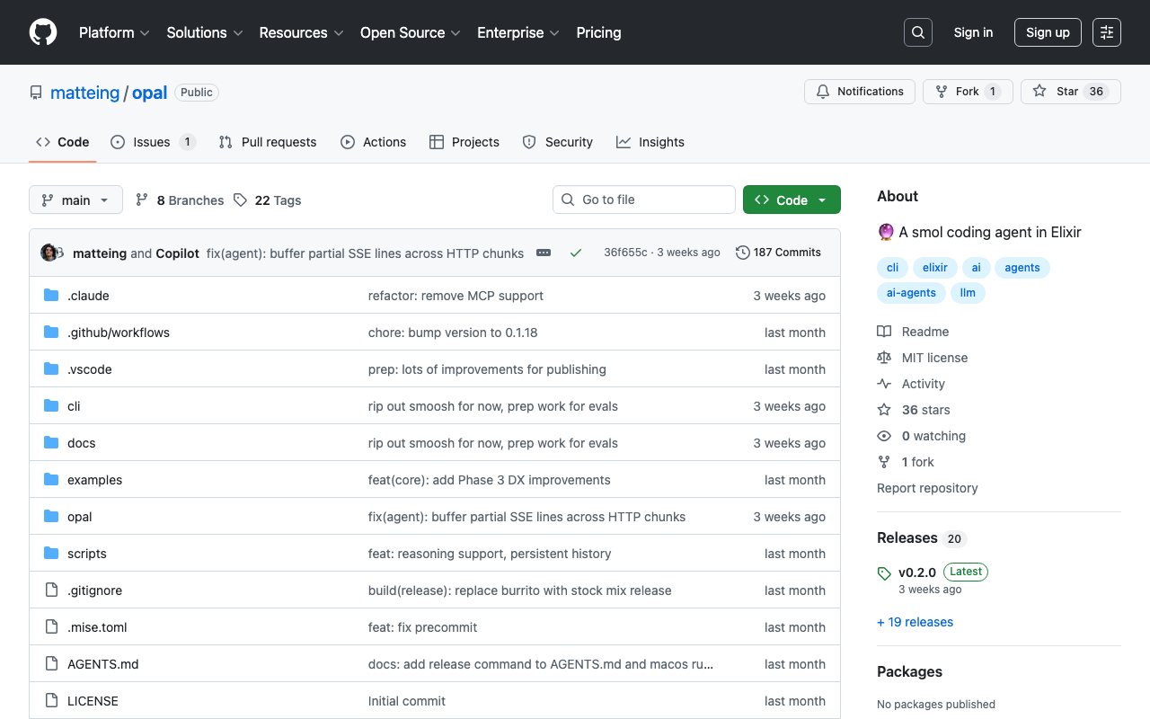Open the main branch selector
Screen dimensions: 1150x719
point(75,200)
